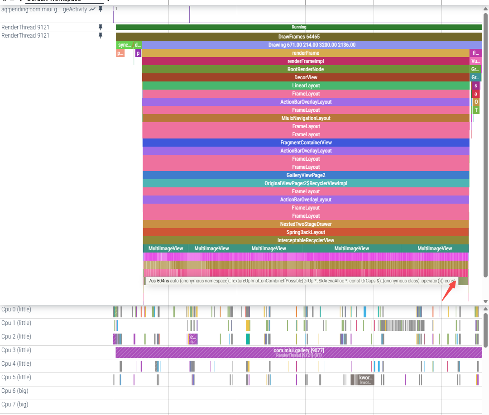This screenshot has height=415, width=489.
Task: Select the small purple s slice
Action: 475,86
